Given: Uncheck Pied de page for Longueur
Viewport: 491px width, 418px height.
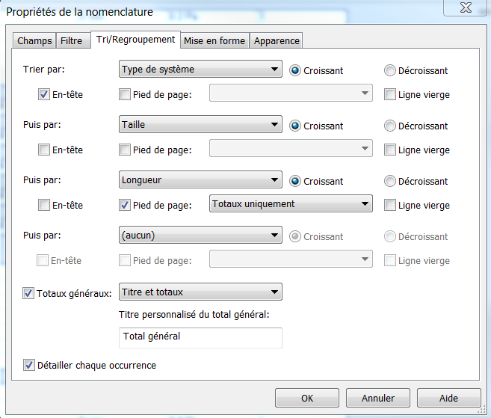Looking at the screenshot, I should click(125, 205).
